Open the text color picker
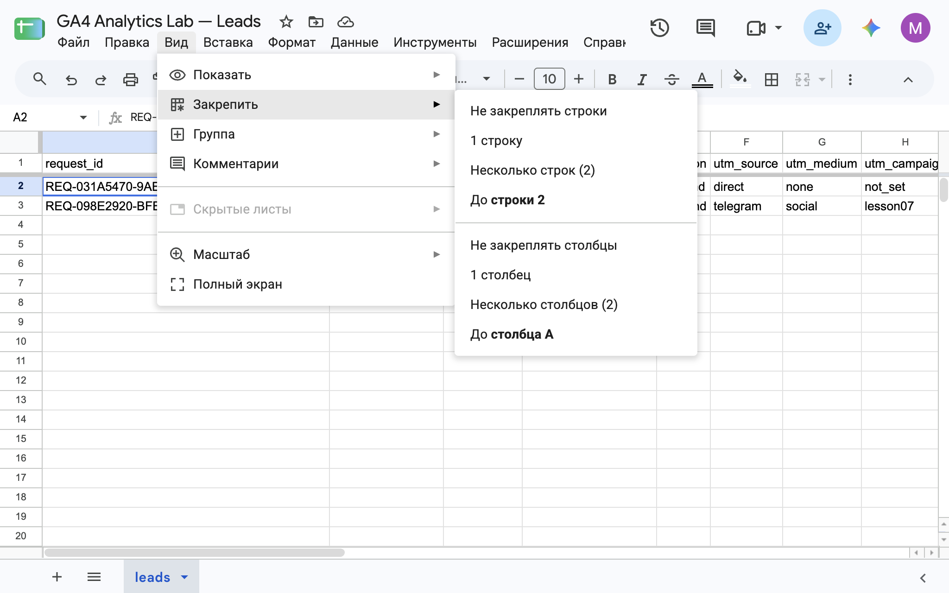 click(702, 79)
